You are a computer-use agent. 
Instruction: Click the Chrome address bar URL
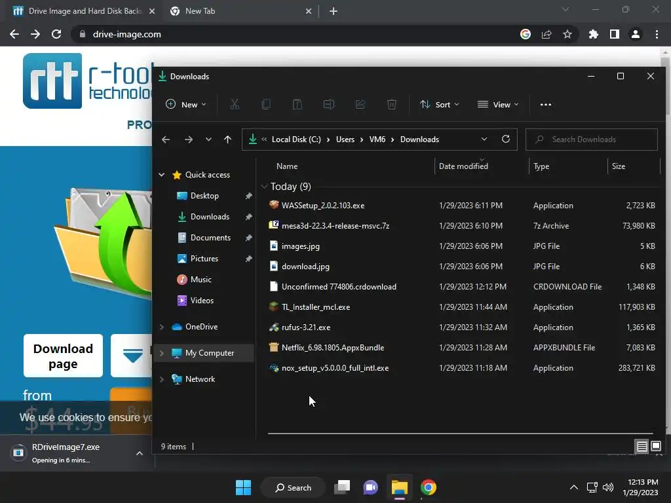coord(127,34)
